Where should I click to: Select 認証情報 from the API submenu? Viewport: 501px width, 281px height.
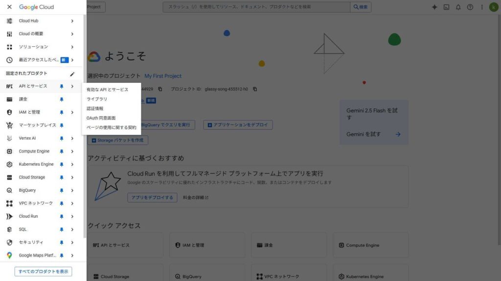coord(111,109)
